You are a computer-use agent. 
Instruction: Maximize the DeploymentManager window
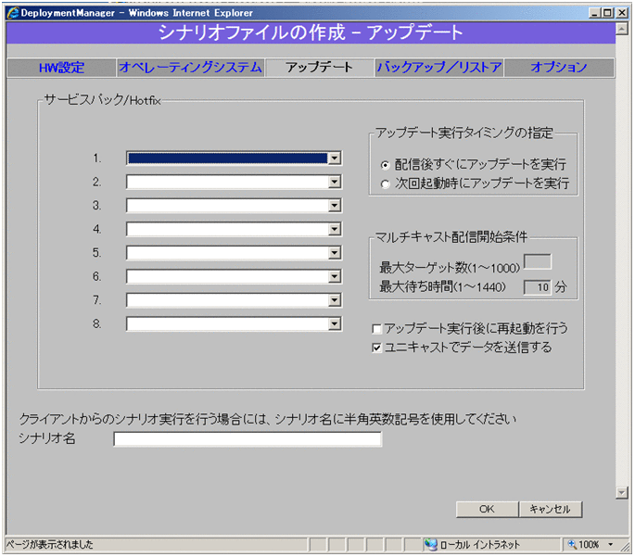click(607, 13)
